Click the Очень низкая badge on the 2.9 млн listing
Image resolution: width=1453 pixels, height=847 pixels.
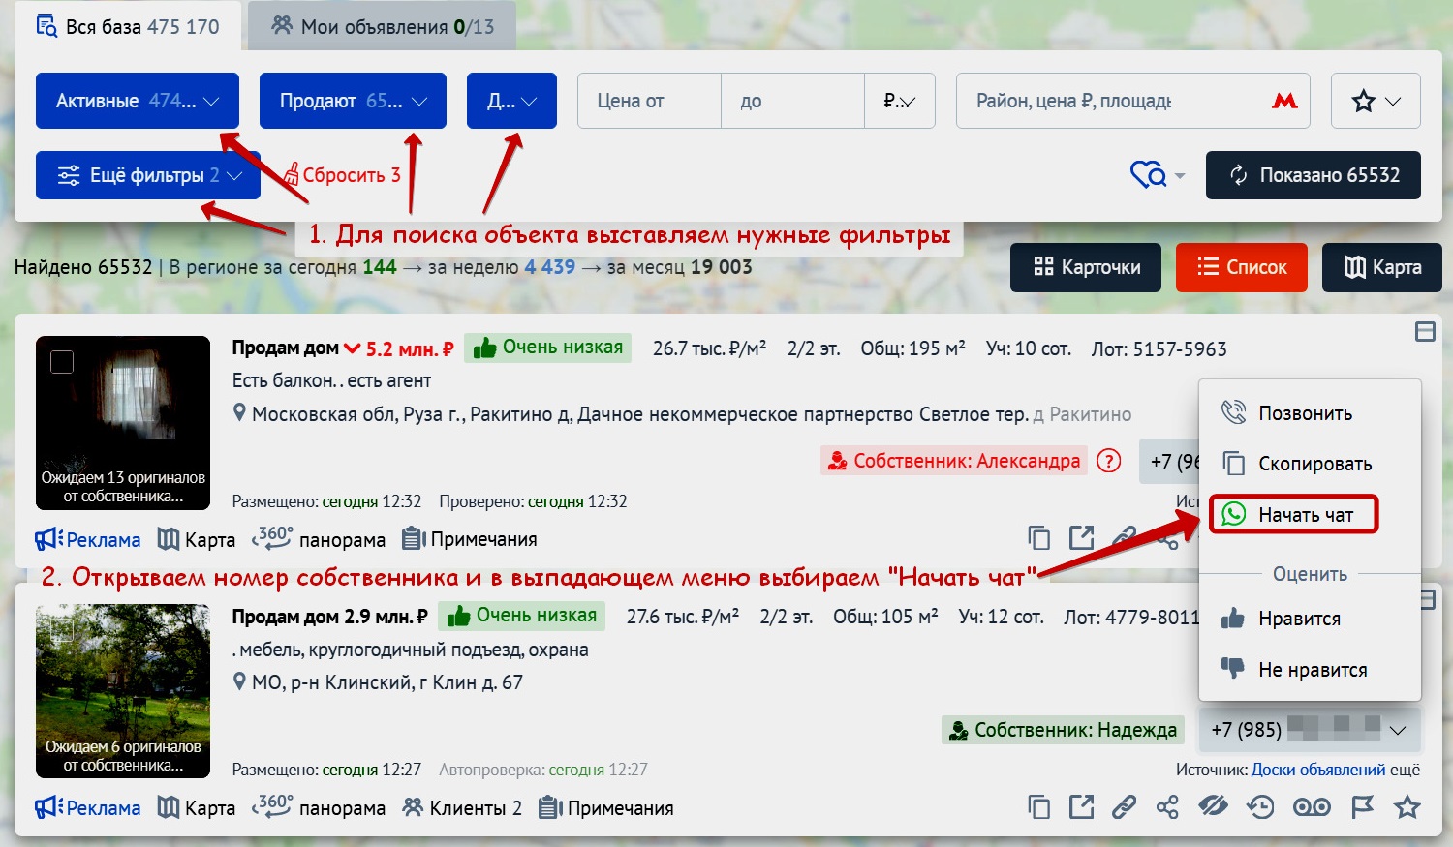(521, 616)
